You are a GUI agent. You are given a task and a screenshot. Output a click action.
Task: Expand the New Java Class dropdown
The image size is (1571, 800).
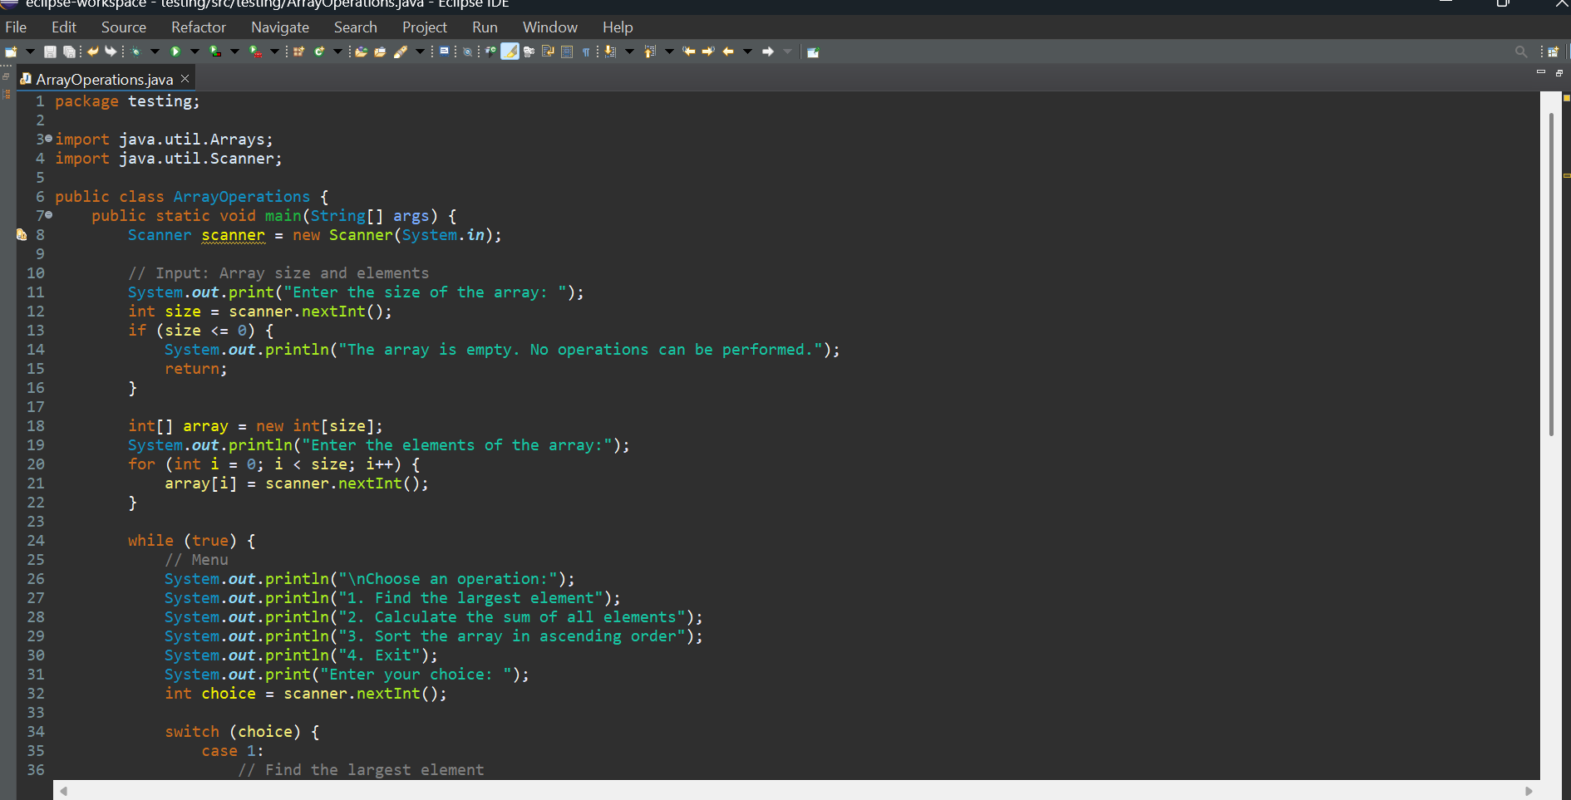(x=337, y=52)
